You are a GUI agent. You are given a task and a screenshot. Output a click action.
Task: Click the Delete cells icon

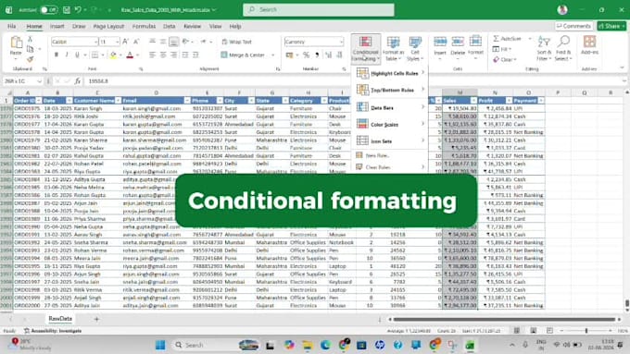[x=458, y=42]
